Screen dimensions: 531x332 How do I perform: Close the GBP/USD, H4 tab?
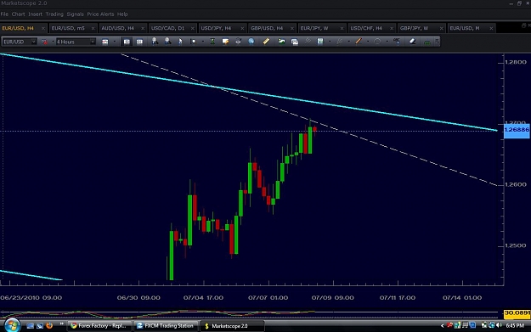pyautogui.click(x=292, y=28)
